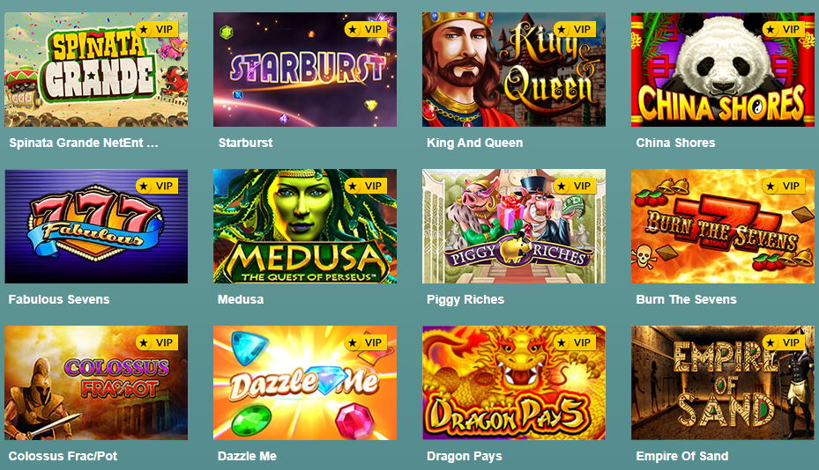
Task: Click the Piggy Riches title text
Action: [x=465, y=299]
